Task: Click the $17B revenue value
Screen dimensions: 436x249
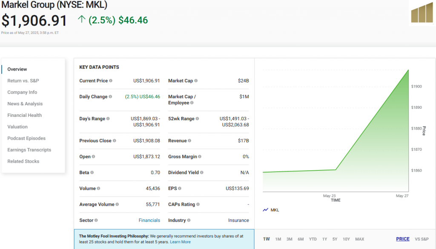Action: pos(243,141)
